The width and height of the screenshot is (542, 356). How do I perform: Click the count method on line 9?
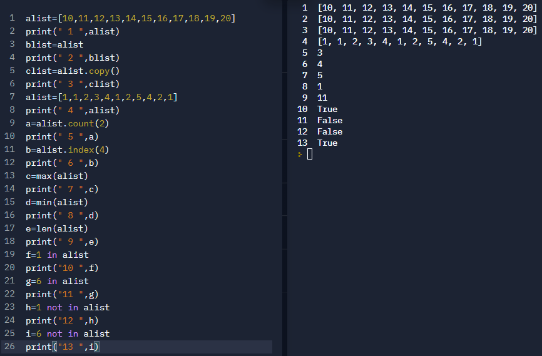81,123
